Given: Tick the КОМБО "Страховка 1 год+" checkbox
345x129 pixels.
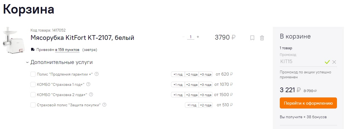Looking at the screenshot, I should (x=33, y=84).
